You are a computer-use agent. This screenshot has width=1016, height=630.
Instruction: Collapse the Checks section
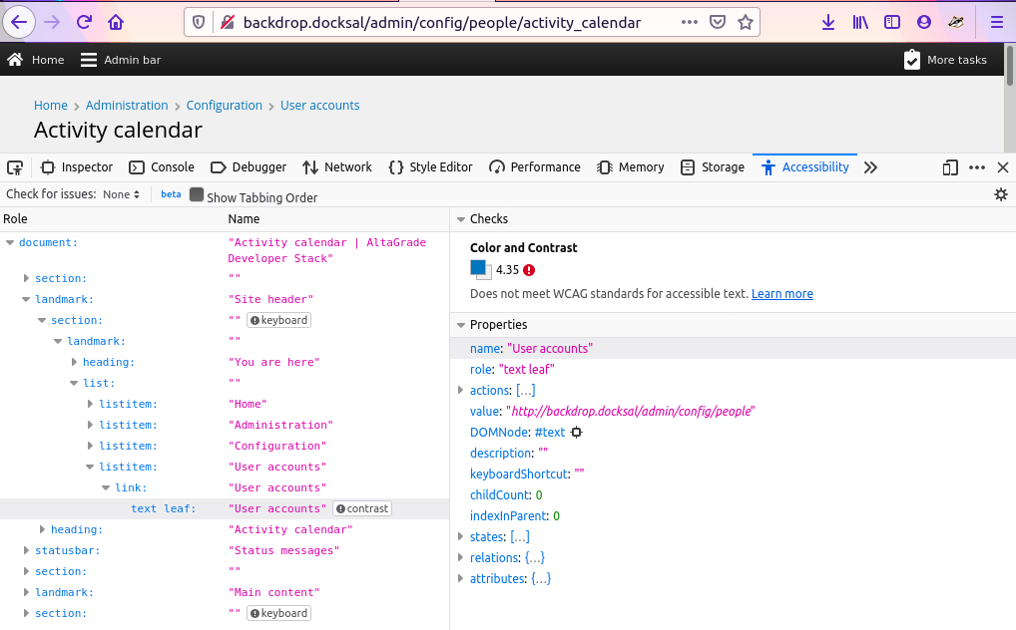coord(461,219)
